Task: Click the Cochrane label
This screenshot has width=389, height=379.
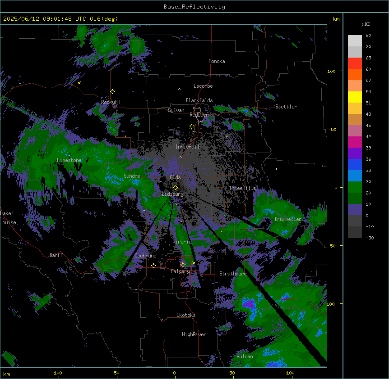Action: pyautogui.click(x=146, y=256)
